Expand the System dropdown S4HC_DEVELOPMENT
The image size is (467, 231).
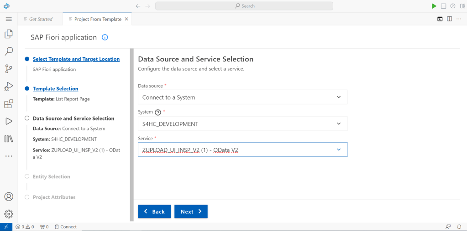pyautogui.click(x=338, y=124)
